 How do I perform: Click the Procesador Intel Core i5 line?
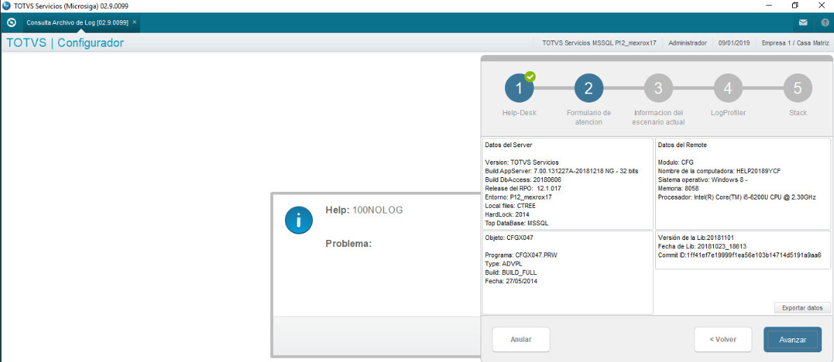(x=737, y=197)
